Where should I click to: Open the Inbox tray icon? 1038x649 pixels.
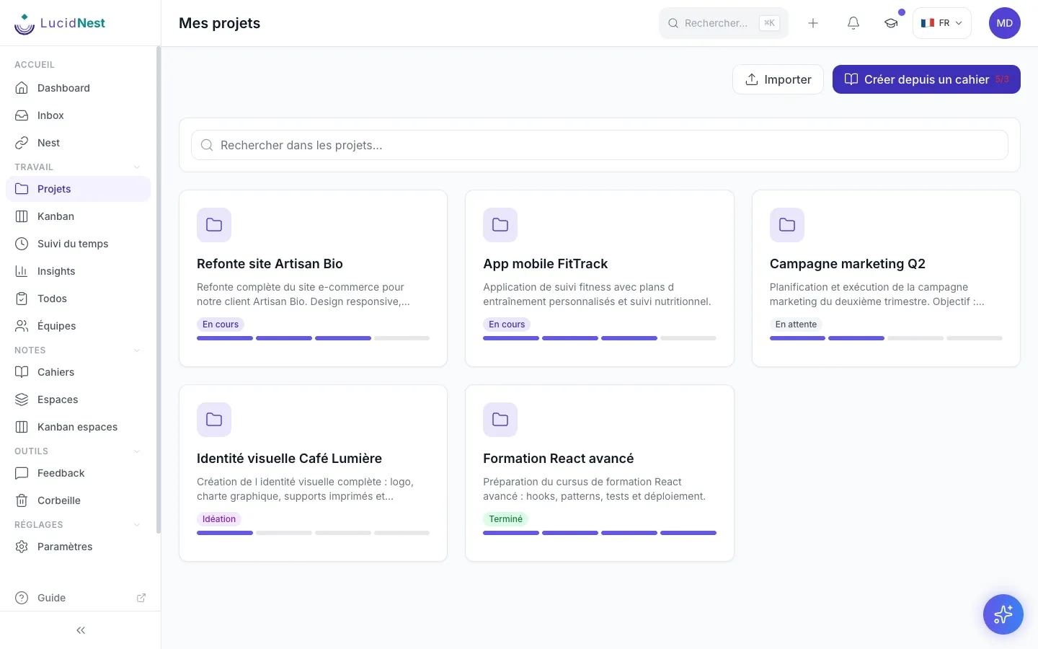coord(22,115)
